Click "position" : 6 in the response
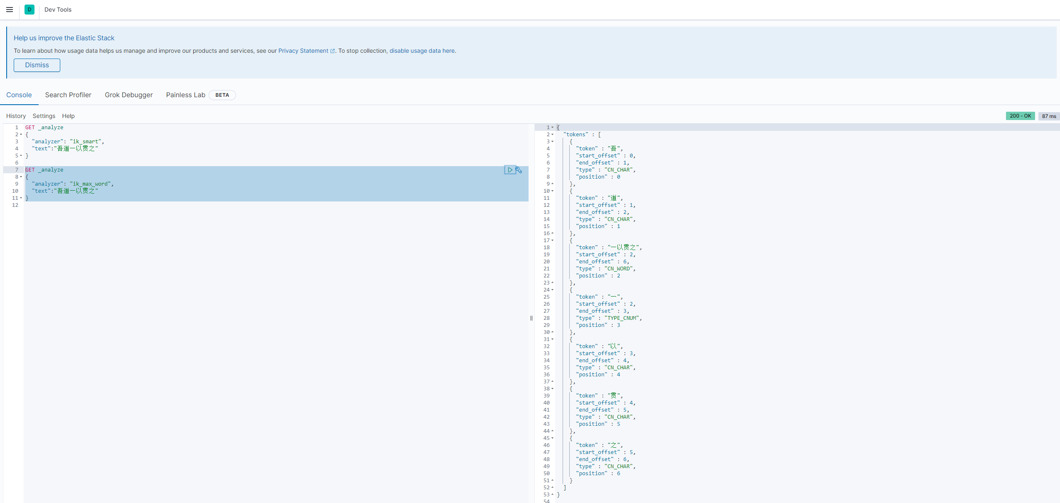1060x503 pixels. tap(598, 474)
